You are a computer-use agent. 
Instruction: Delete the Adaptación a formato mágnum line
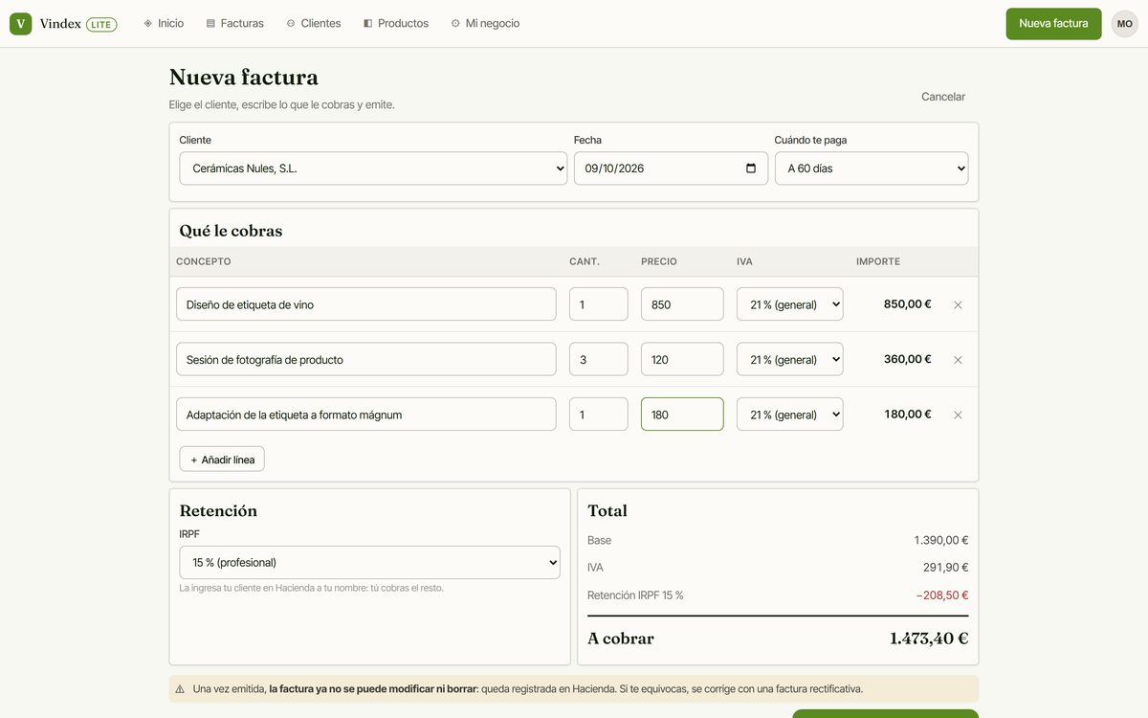(958, 415)
